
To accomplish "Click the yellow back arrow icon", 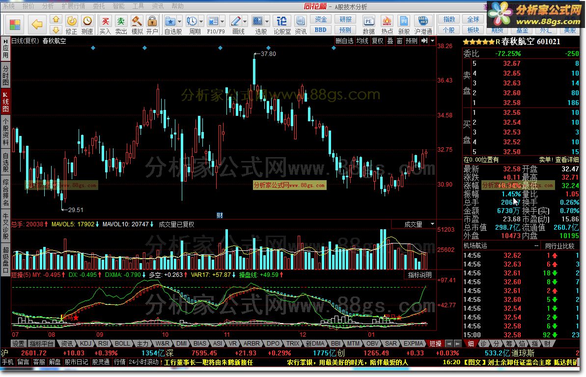I will (37, 24).
